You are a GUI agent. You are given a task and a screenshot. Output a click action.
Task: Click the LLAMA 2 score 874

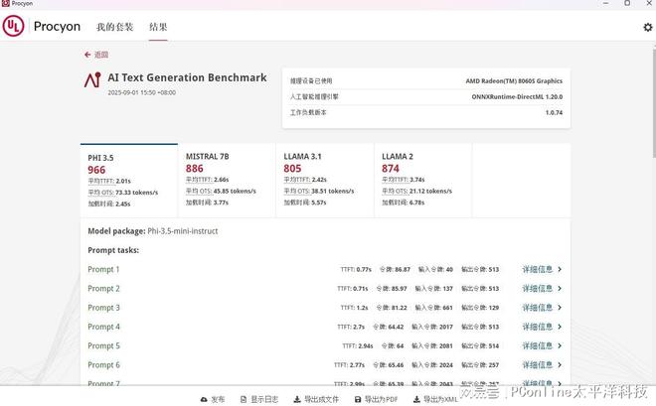coord(391,169)
